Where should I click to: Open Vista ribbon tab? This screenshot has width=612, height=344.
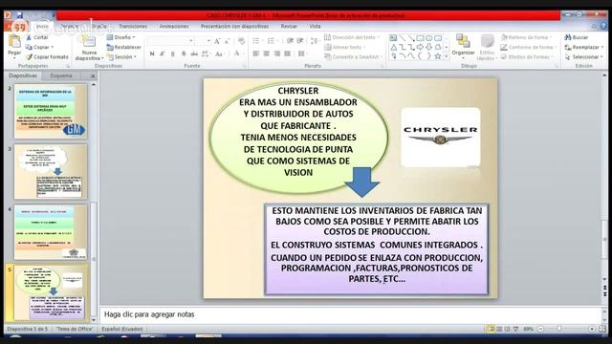click(x=315, y=26)
